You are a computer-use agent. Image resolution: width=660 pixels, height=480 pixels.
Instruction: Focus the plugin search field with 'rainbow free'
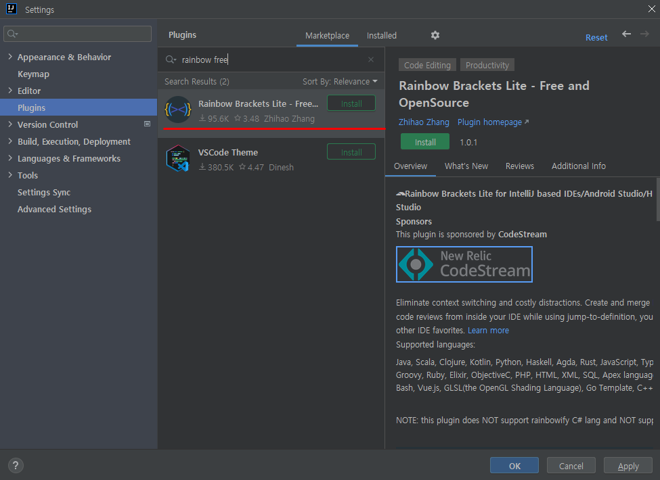click(271, 59)
